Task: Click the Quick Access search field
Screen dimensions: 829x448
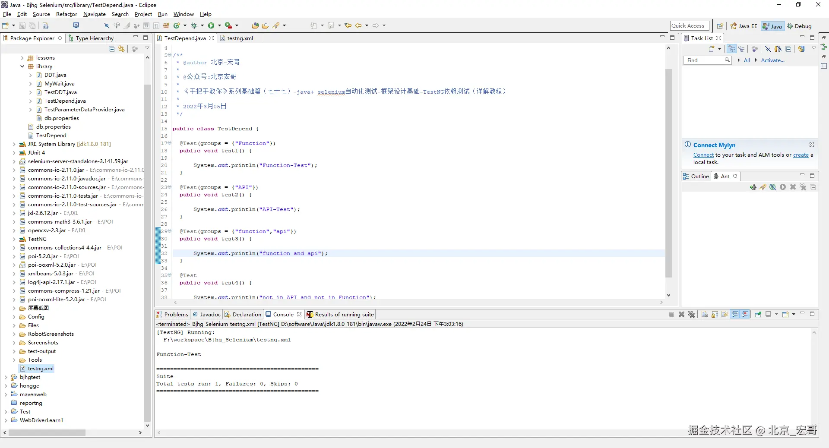Action: 690,26
